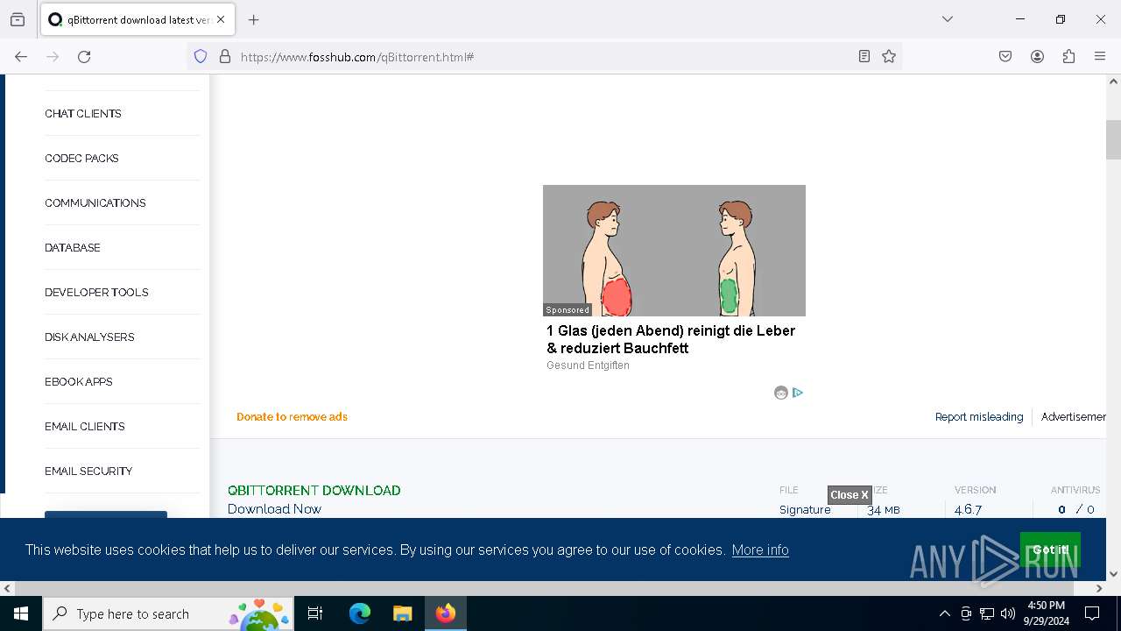The width and height of the screenshot is (1121, 631).
Task: Open Save to Pocket icon
Action: click(x=1005, y=56)
